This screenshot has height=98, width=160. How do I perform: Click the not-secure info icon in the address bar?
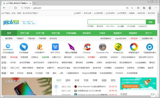click(22, 8)
